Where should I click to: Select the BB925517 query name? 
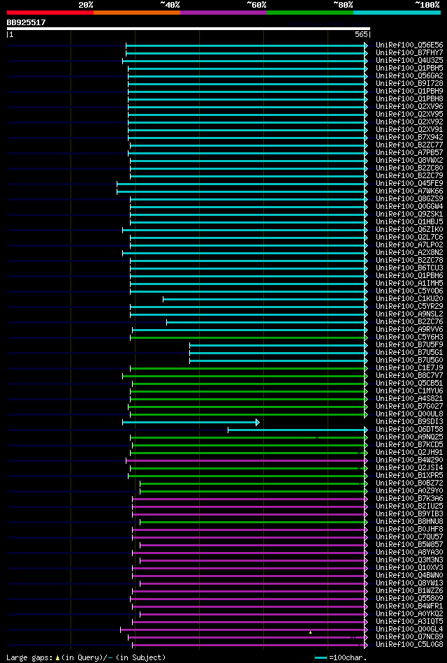(x=27, y=22)
